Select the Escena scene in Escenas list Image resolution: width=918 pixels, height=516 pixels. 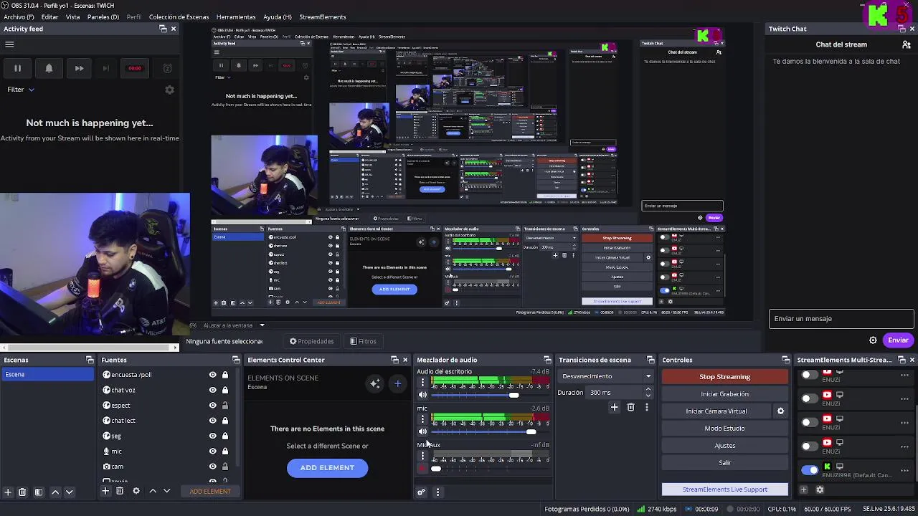coord(47,375)
